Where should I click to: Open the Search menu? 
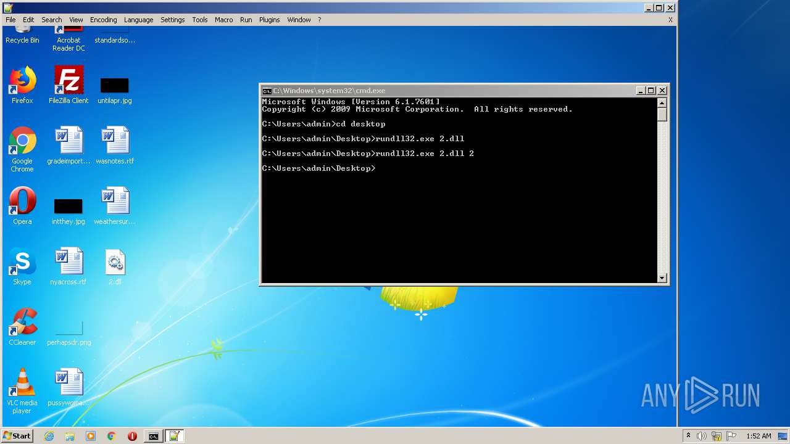pos(52,20)
